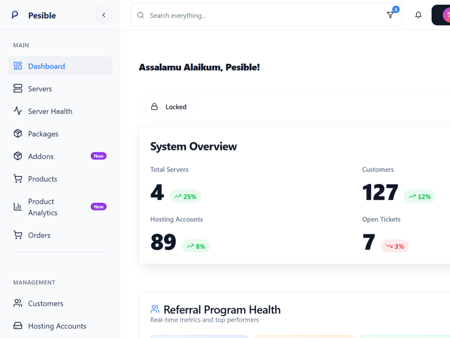Click the 8% trend badge
450x338 pixels.
tap(196, 246)
